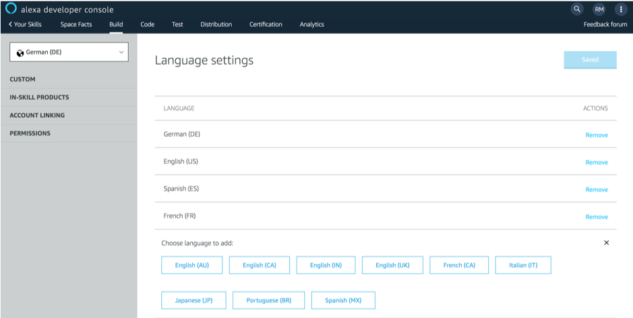Open search with the magnifier icon
The height and width of the screenshot is (318, 633).
click(x=576, y=9)
